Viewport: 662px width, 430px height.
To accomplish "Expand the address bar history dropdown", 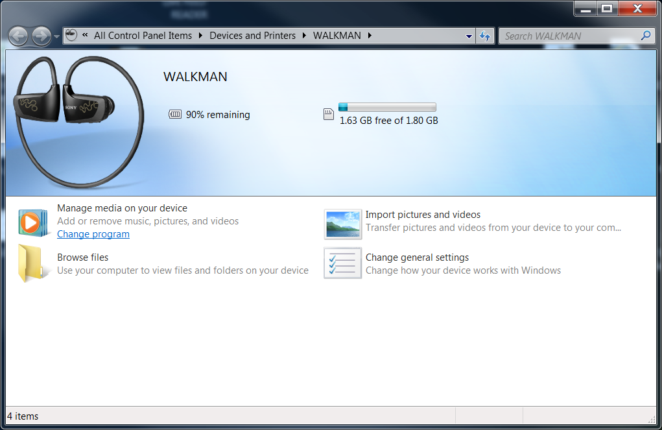I will click(x=469, y=36).
